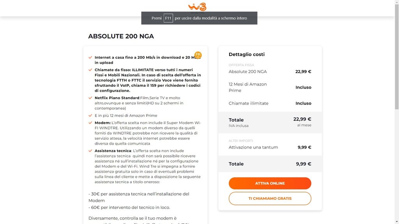399x224 pixels.
Task: Click the F11 key hint in fullscreen notice
Action: click(x=168, y=18)
